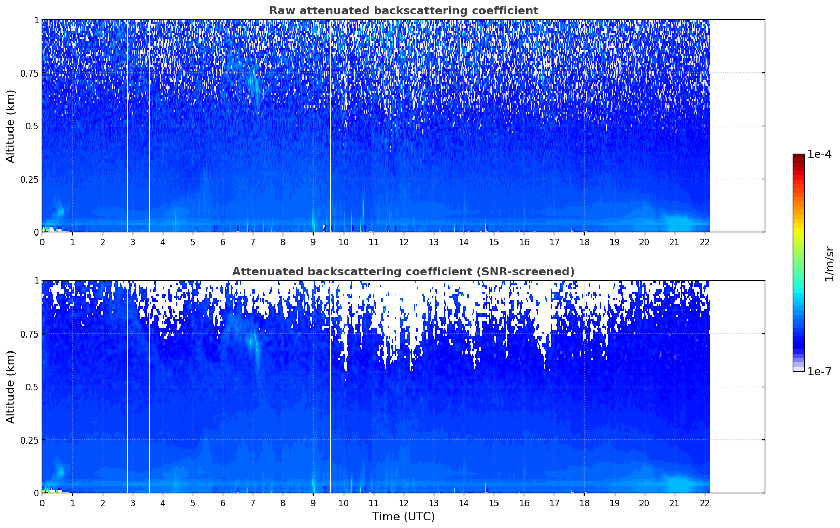Click the 'Altitude (km)' label of raw plot

11,126
